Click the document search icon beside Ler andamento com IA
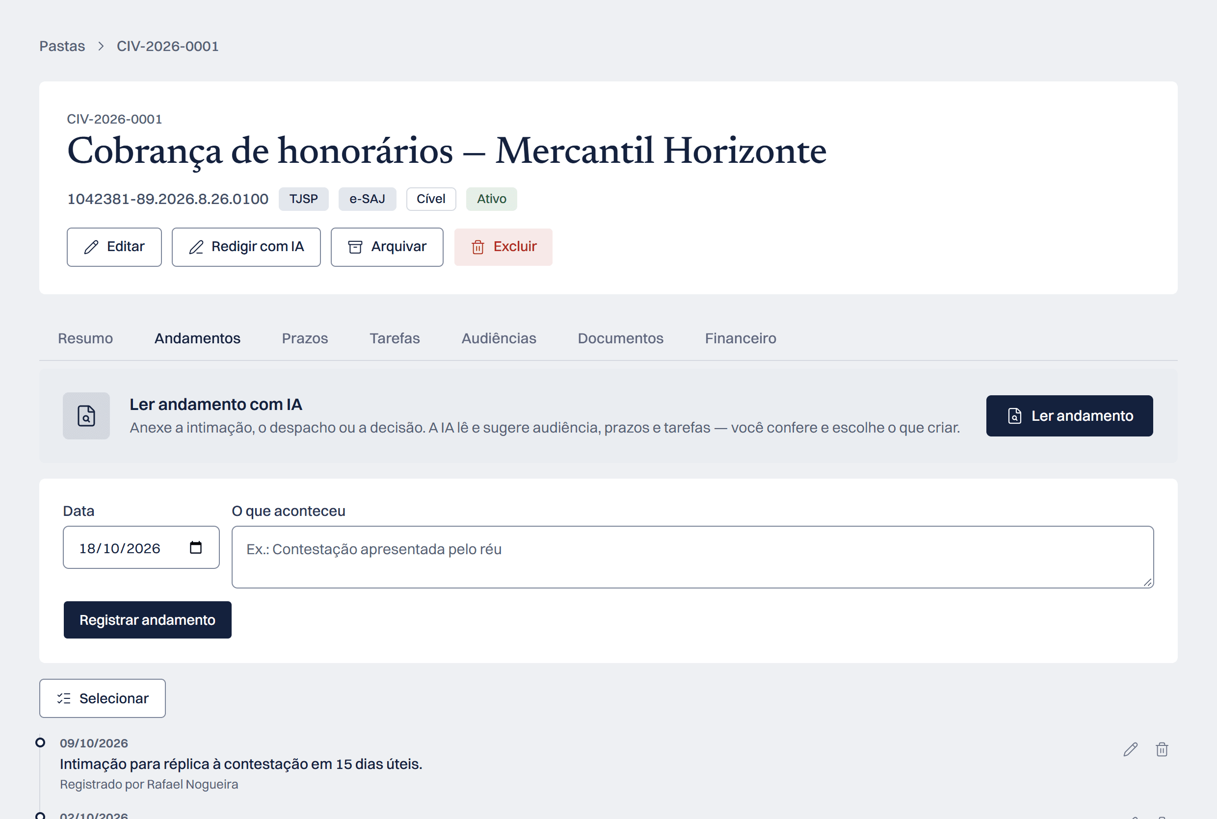The height and width of the screenshot is (819, 1217). click(86, 416)
